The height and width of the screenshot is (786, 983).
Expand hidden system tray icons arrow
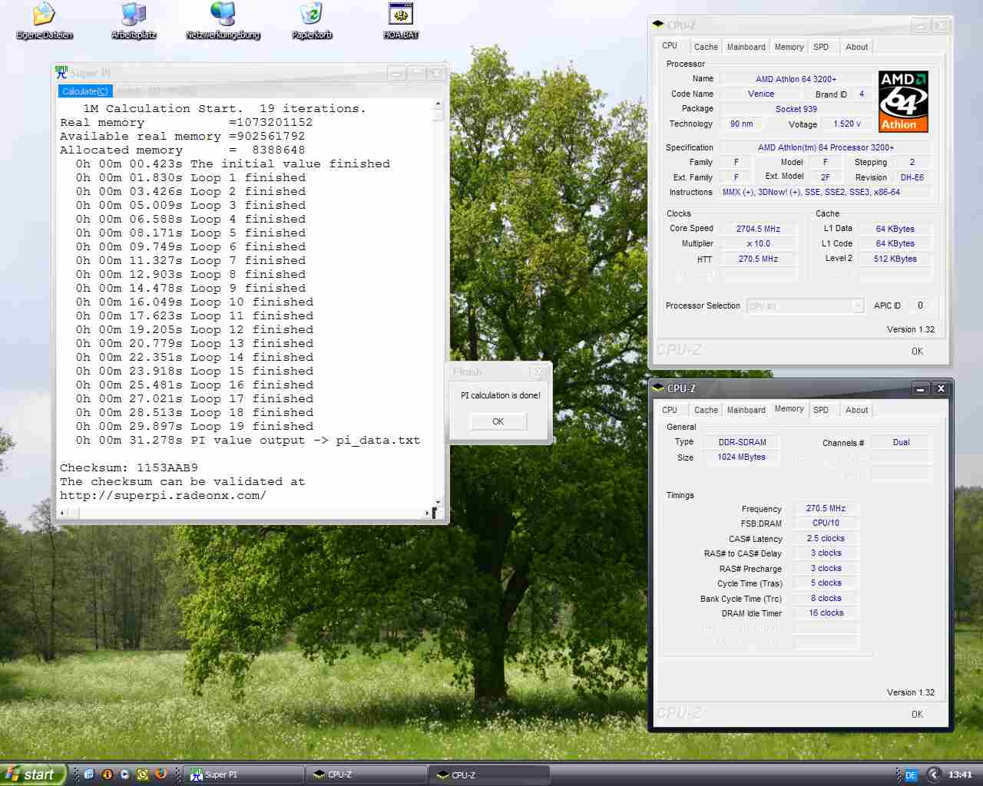(x=934, y=774)
